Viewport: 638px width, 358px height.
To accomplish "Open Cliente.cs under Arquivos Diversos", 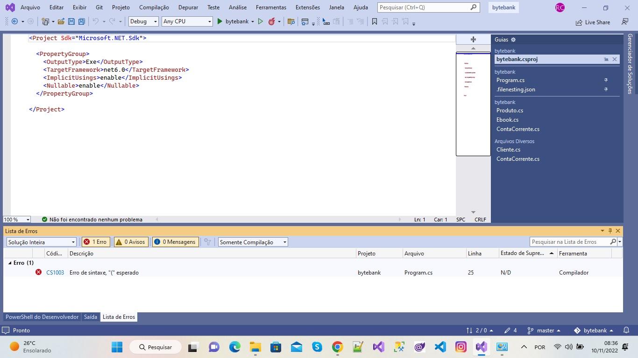I will tap(508, 150).
